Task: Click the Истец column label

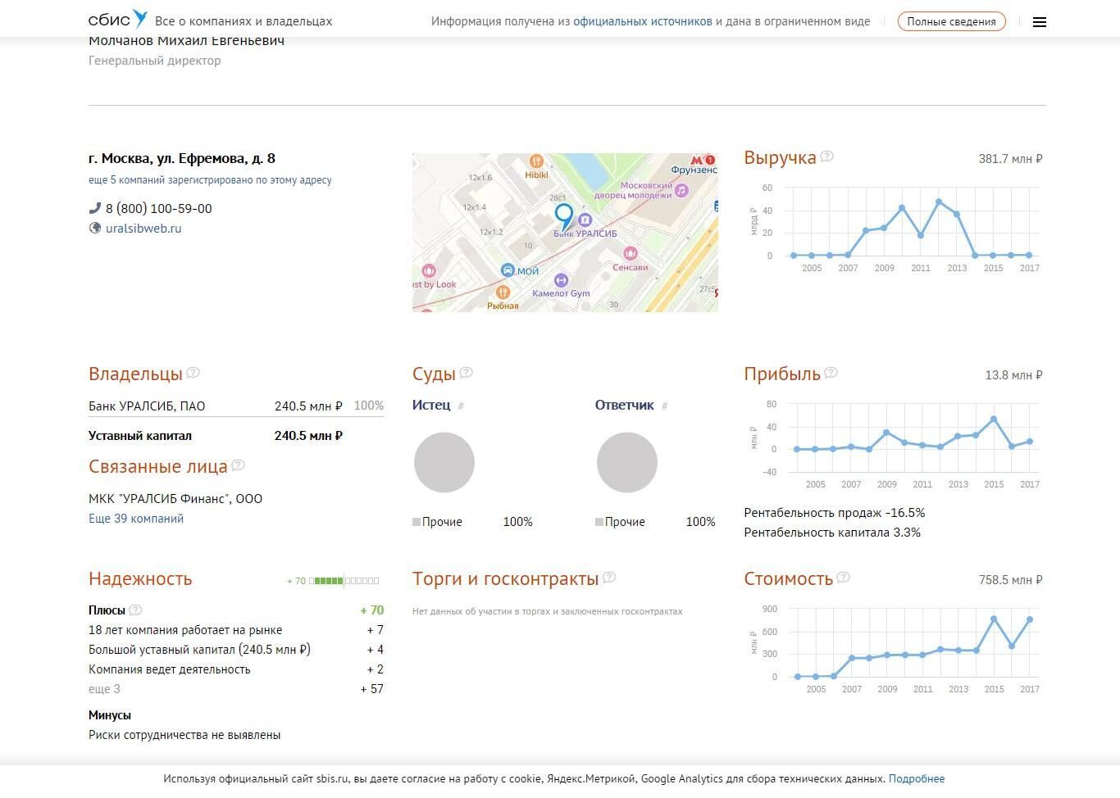Action: coord(431,405)
